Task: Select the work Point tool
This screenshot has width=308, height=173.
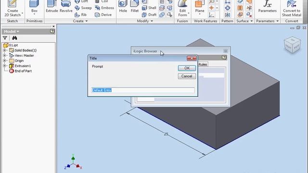Action: pos(212,8)
